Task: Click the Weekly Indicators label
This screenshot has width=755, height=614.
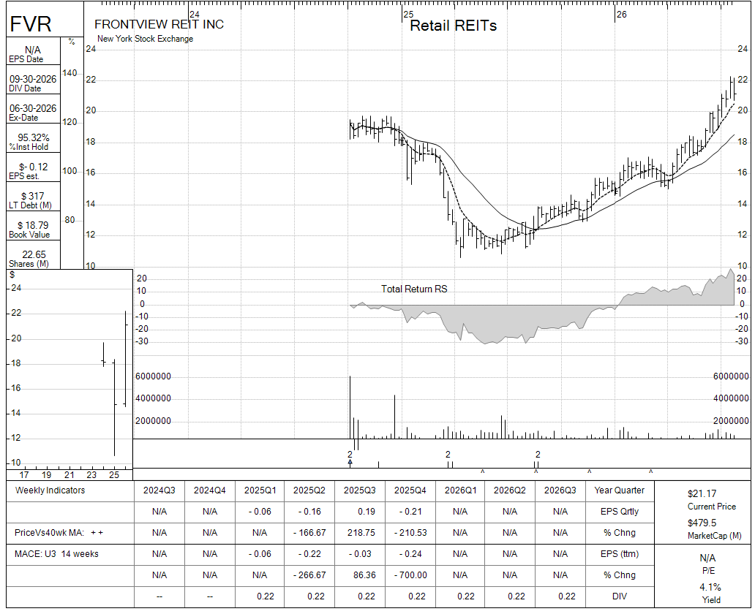Action: (50, 490)
